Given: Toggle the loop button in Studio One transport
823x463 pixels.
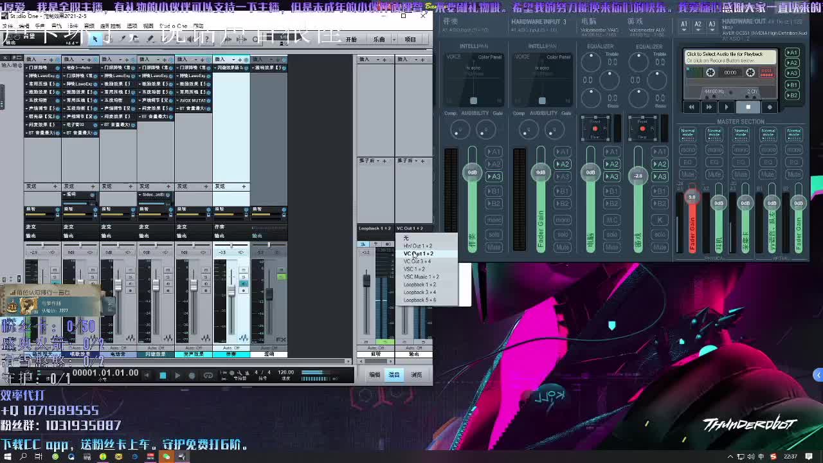Looking at the screenshot, I should pyautogui.click(x=208, y=376).
